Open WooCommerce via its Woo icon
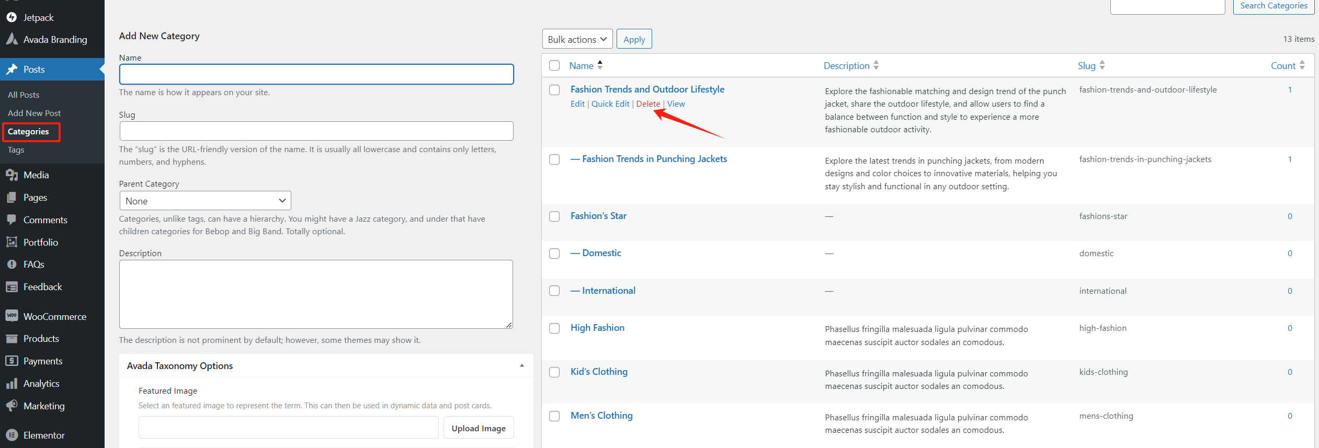 12,316
